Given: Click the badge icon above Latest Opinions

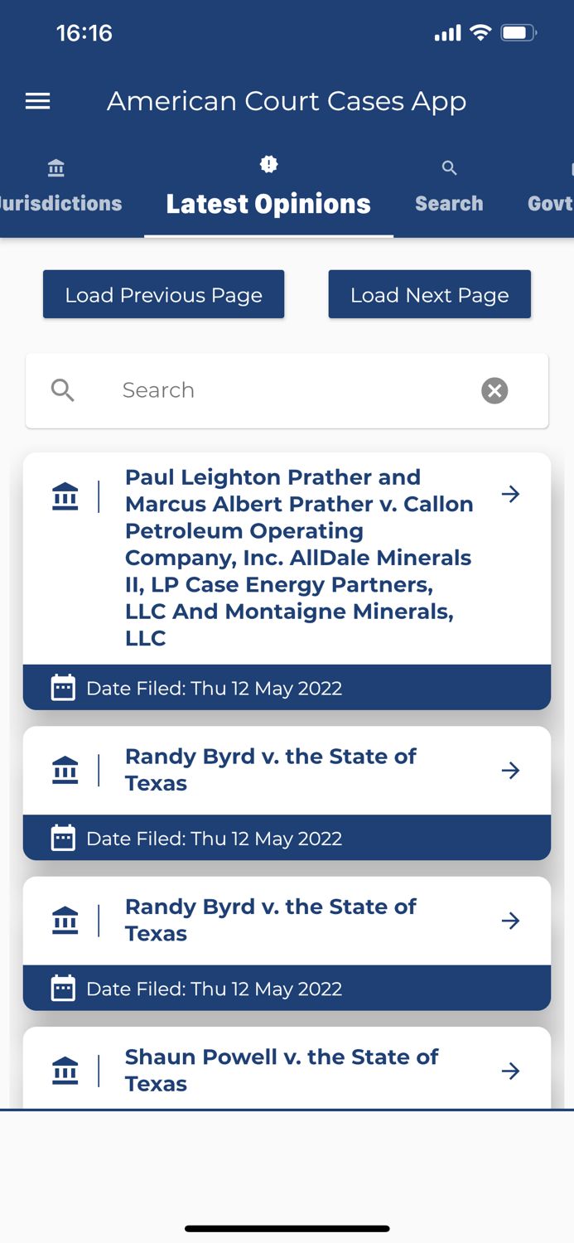Looking at the screenshot, I should coord(268,164).
